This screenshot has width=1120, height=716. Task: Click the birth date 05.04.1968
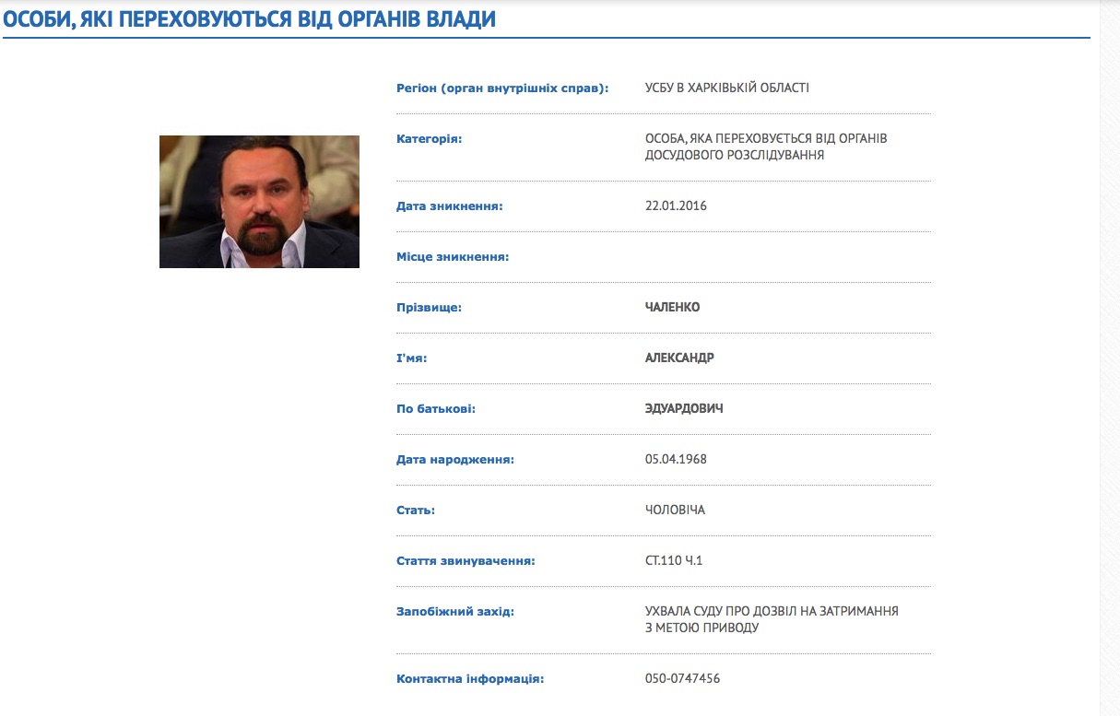point(676,459)
